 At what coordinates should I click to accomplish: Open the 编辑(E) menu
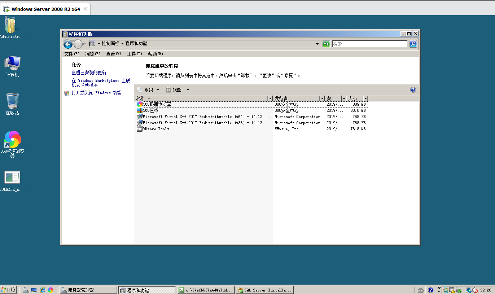[93, 54]
